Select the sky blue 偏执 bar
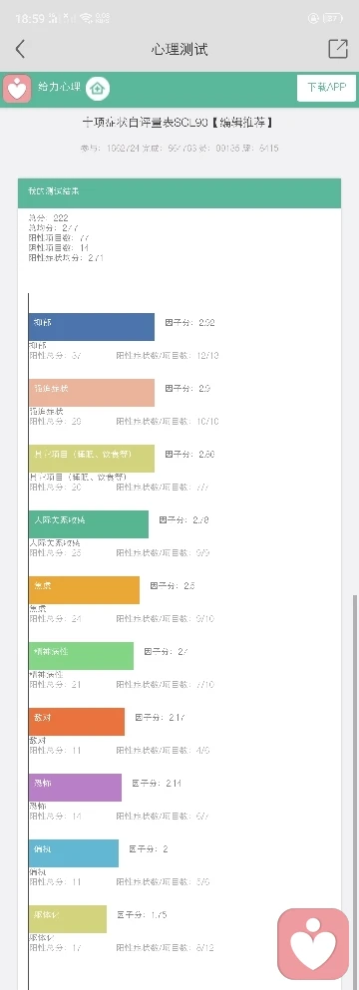The height and width of the screenshot is (990, 359). click(74, 853)
